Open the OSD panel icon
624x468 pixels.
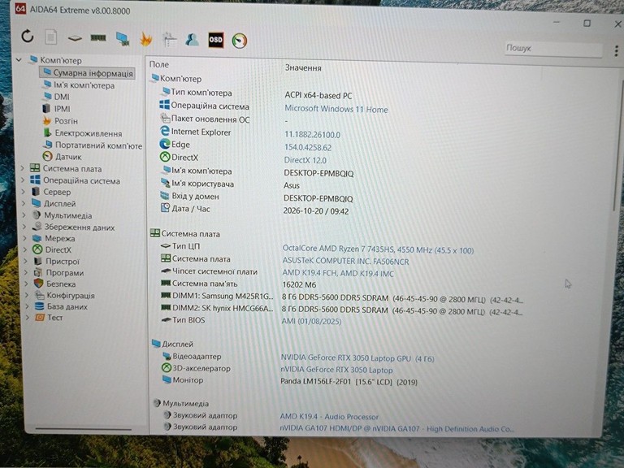215,40
